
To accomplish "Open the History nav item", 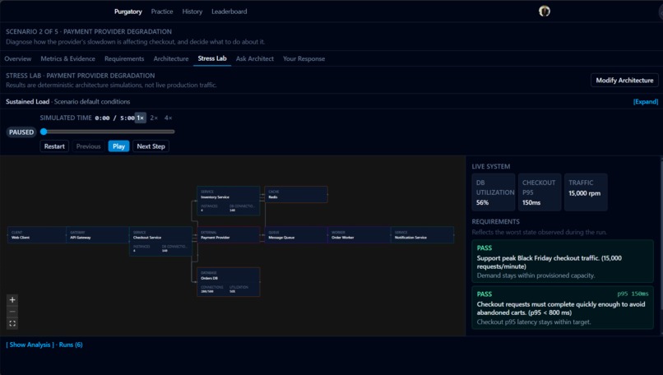I will pos(192,12).
